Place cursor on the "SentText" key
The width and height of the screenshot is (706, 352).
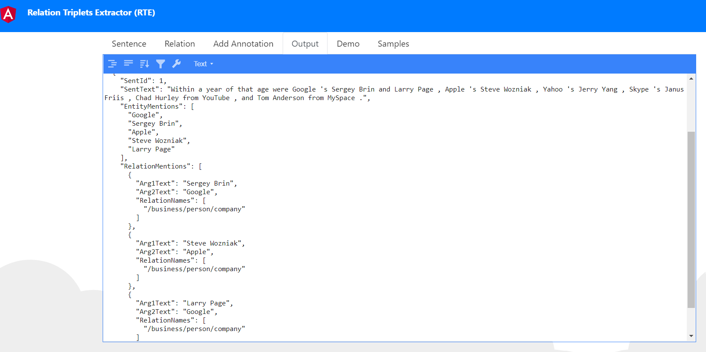[x=139, y=89]
